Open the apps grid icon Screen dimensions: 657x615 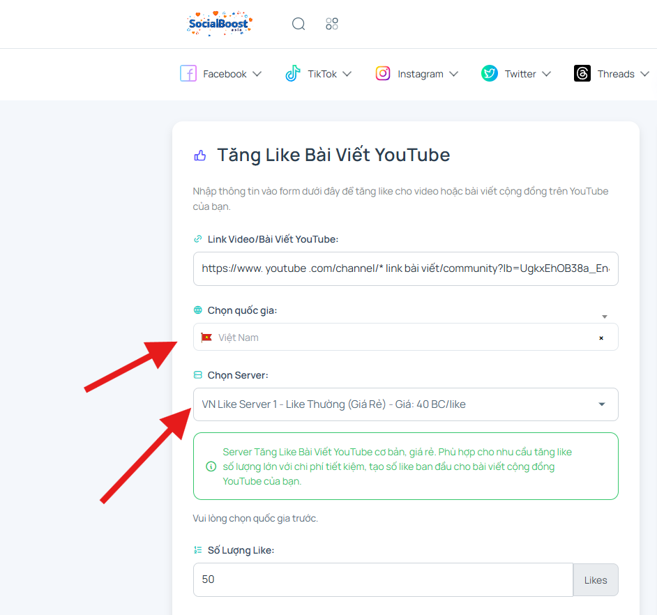[332, 24]
